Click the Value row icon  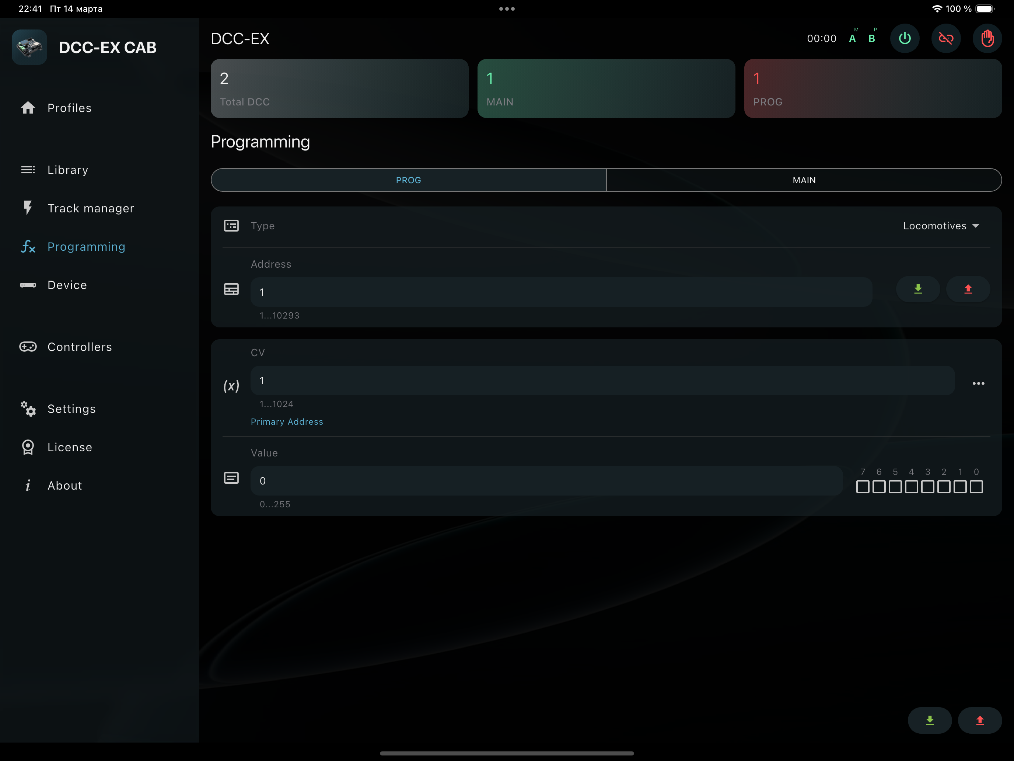click(x=231, y=478)
